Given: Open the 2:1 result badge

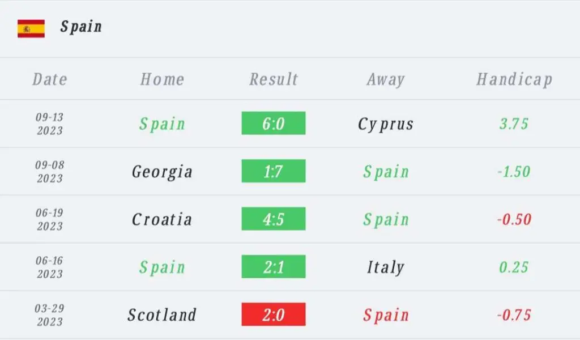Looking at the screenshot, I should 274,266.
